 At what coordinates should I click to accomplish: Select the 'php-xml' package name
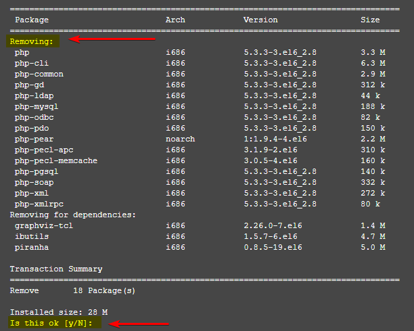(x=32, y=194)
